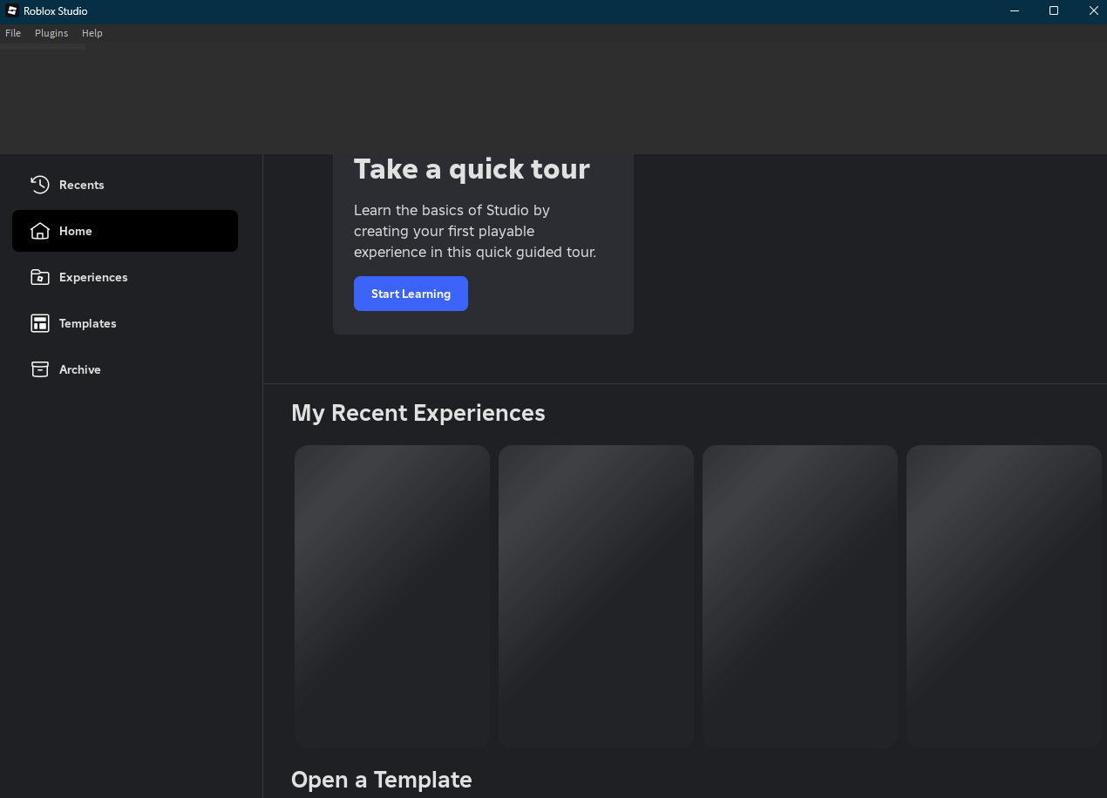Switch to the Experiences section
This screenshot has width=1107, height=798.
pos(125,277)
